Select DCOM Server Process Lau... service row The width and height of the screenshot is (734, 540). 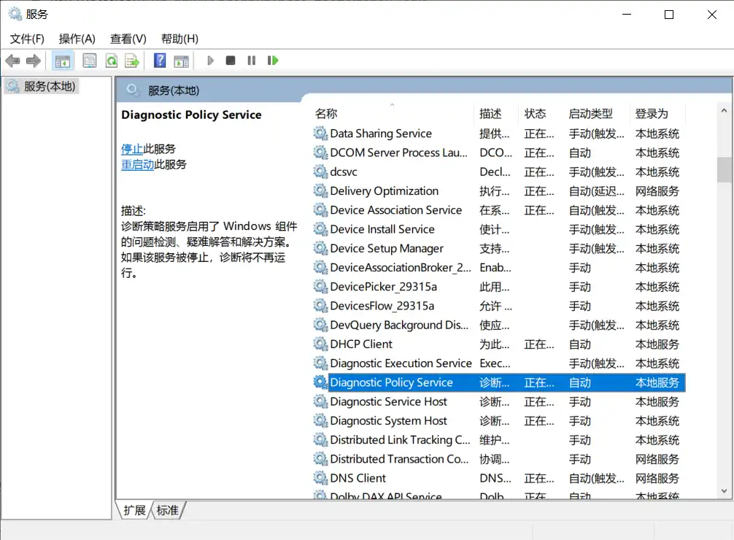[498, 153]
